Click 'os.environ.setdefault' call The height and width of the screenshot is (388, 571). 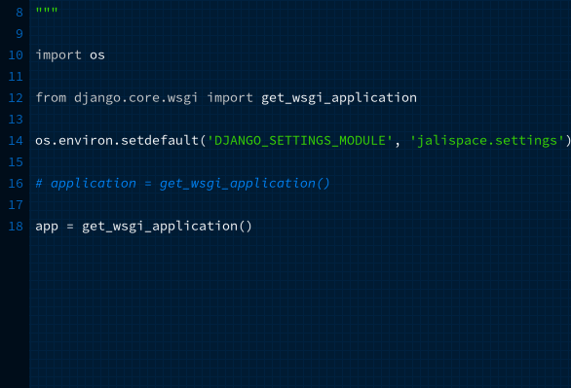pos(117,141)
